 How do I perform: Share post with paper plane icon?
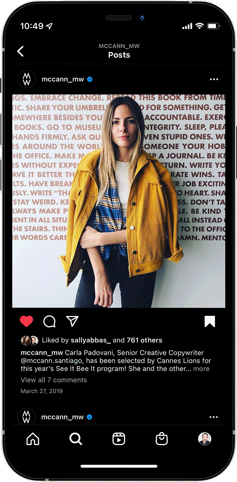point(72,321)
